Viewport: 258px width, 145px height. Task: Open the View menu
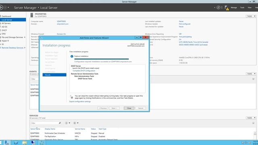250,8
